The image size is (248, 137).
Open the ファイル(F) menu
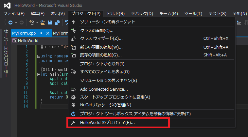(14, 14)
